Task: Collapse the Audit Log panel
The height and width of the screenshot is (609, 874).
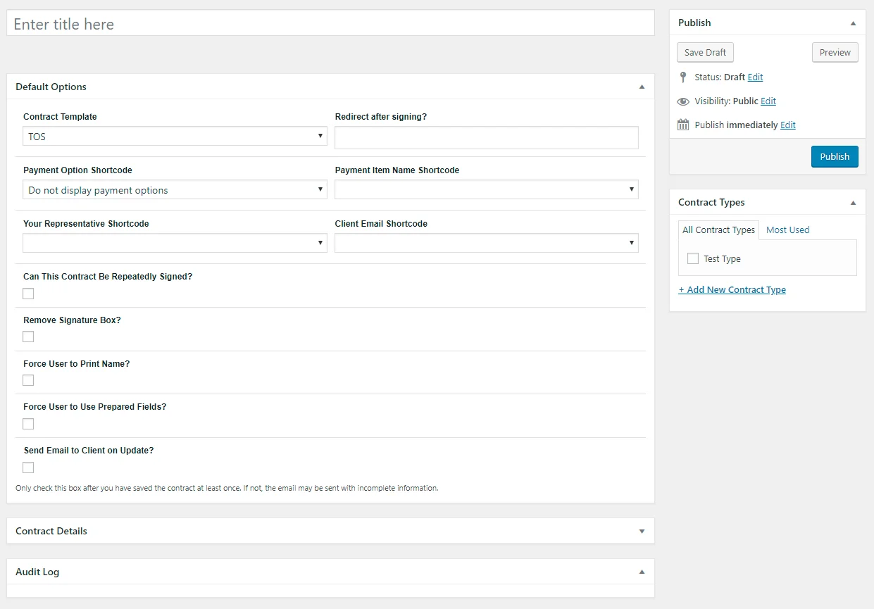Action: 642,572
